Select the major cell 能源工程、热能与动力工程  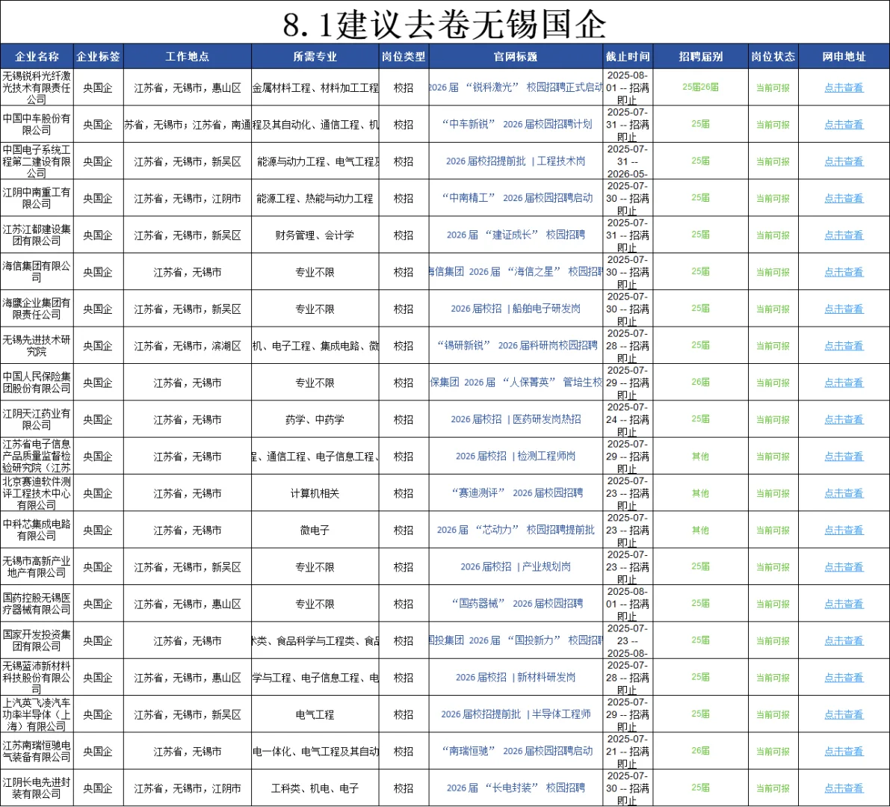pyautogui.click(x=315, y=198)
